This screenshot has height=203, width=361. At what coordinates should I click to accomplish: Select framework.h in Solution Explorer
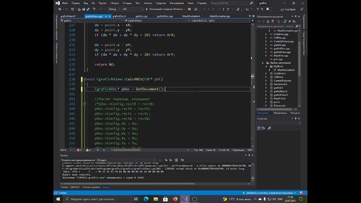[280, 84]
